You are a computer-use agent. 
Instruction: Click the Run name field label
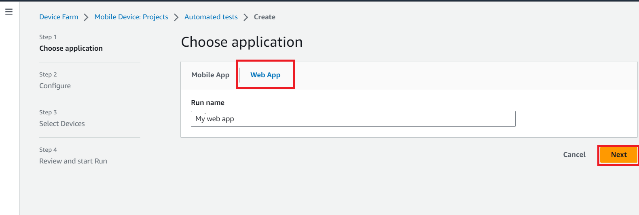(x=207, y=103)
